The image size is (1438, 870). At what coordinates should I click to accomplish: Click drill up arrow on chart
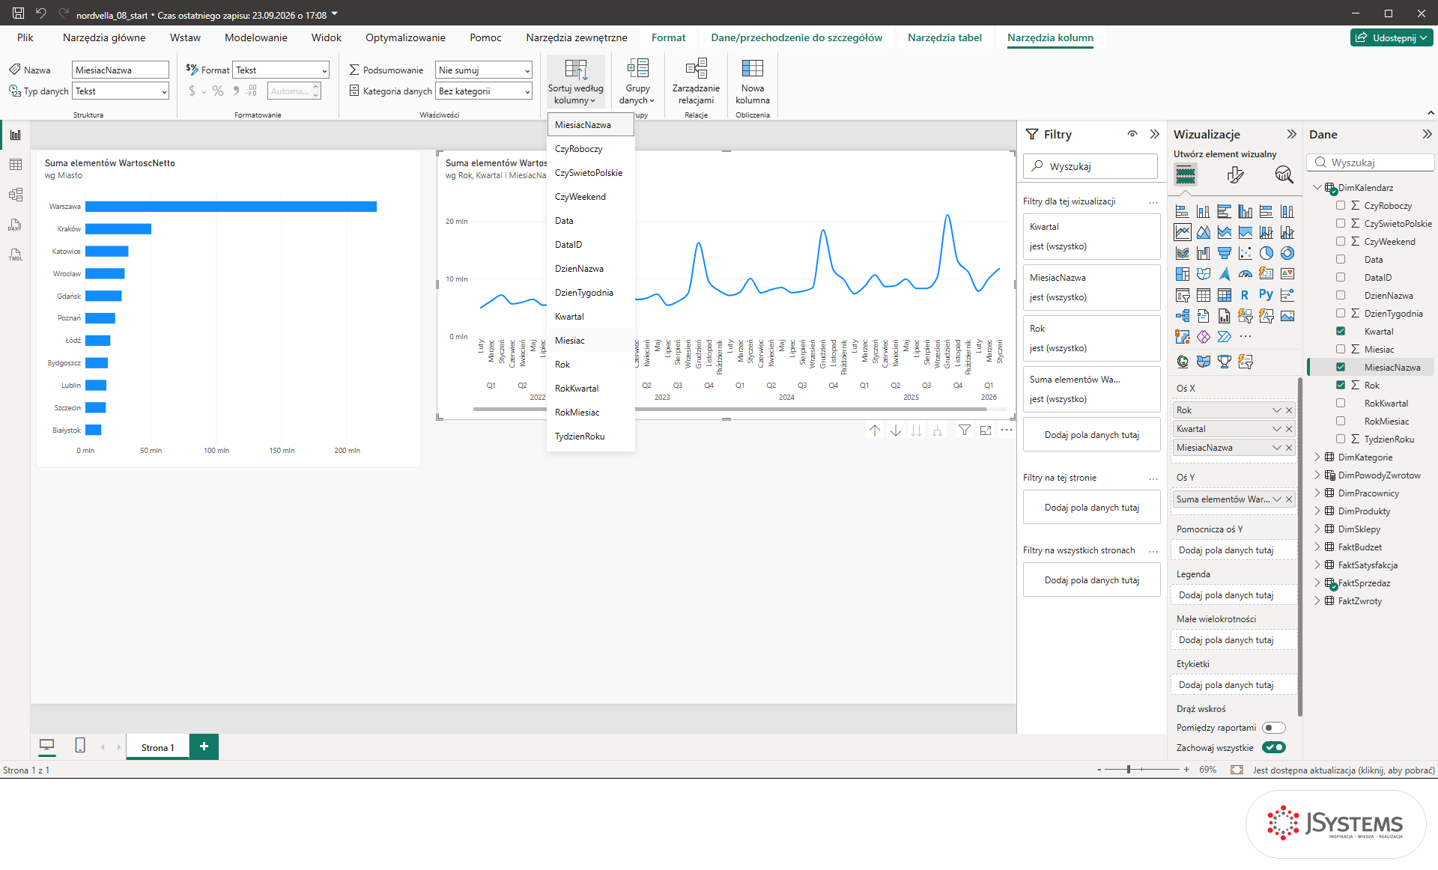pos(875,431)
